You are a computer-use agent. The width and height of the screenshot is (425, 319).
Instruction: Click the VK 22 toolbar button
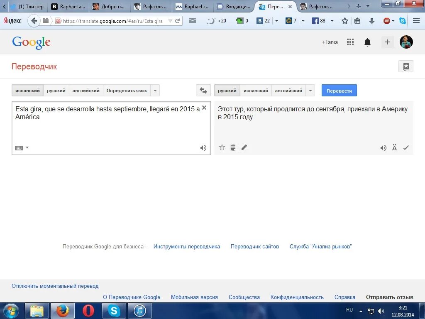tap(263, 21)
